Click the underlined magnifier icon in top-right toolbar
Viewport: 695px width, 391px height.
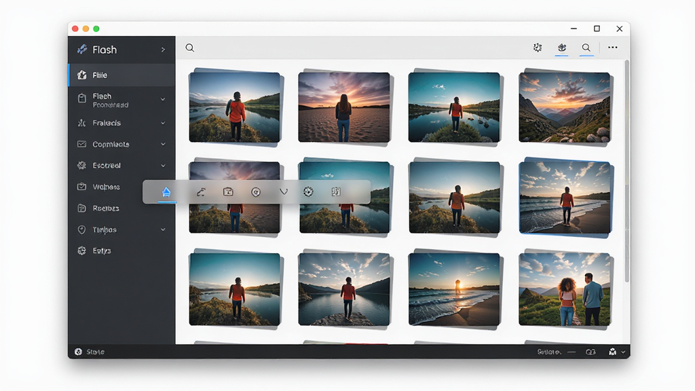coord(586,48)
